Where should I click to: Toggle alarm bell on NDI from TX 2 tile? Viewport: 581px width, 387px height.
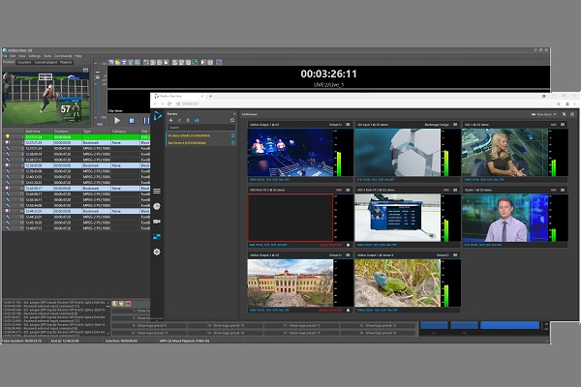[348, 245]
